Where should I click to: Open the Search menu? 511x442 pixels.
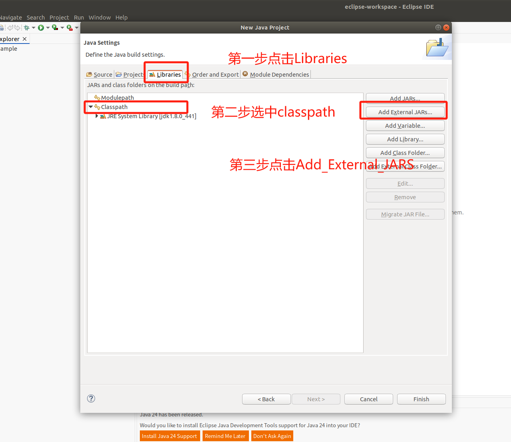tap(36, 18)
